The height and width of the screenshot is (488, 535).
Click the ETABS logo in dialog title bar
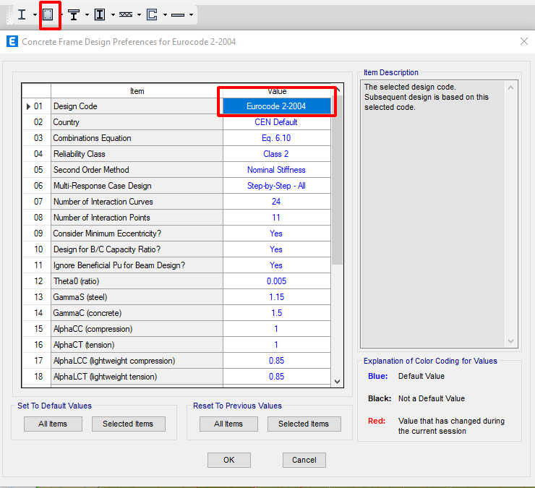(x=12, y=42)
